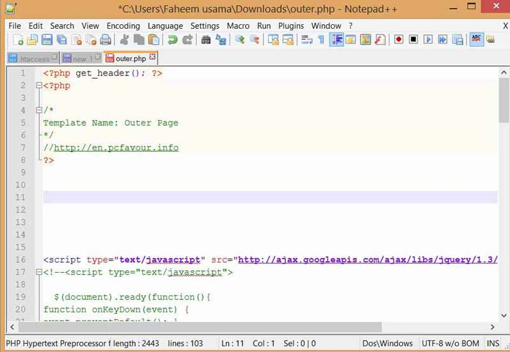Viewport: 510px width, 352px height.
Task: Click the Cut scissors icon
Action: coord(124,40)
